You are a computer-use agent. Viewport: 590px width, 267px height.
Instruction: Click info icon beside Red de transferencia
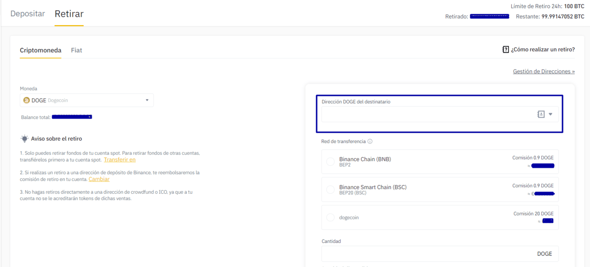pyautogui.click(x=370, y=142)
